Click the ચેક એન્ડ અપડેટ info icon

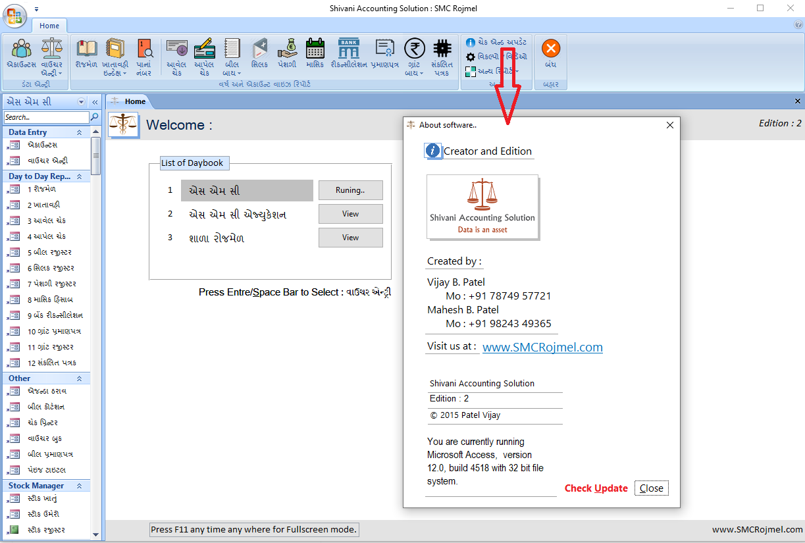471,42
